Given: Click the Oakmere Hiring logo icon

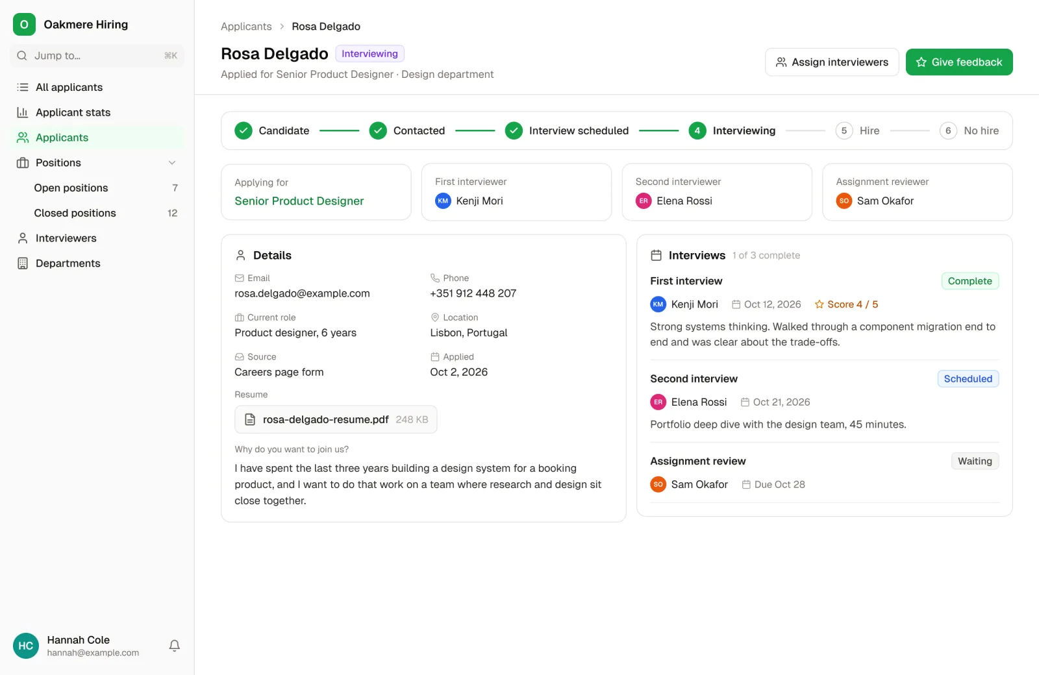Looking at the screenshot, I should pyautogui.click(x=24, y=25).
